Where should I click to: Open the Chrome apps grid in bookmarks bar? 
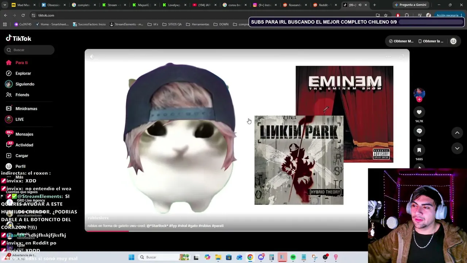(x=5, y=24)
